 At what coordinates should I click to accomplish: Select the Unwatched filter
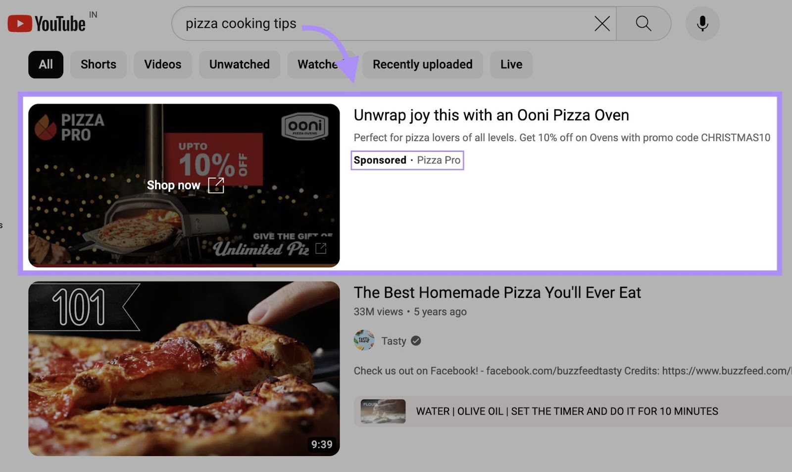coord(239,64)
